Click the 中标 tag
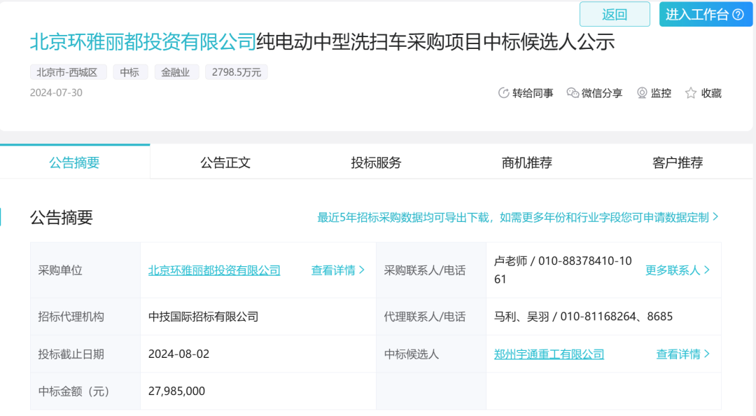This screenshot has height=416, width=756. 129,72
